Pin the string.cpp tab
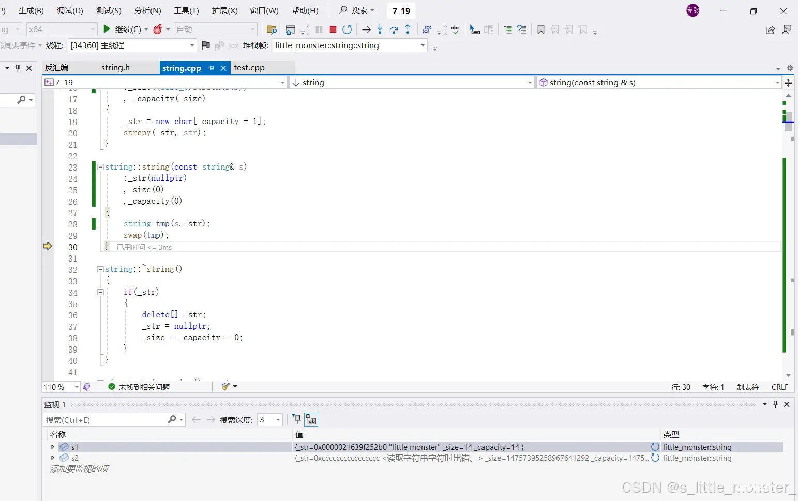Image resolution: width=798 pixels, height=501 pixels. (211, 68)
